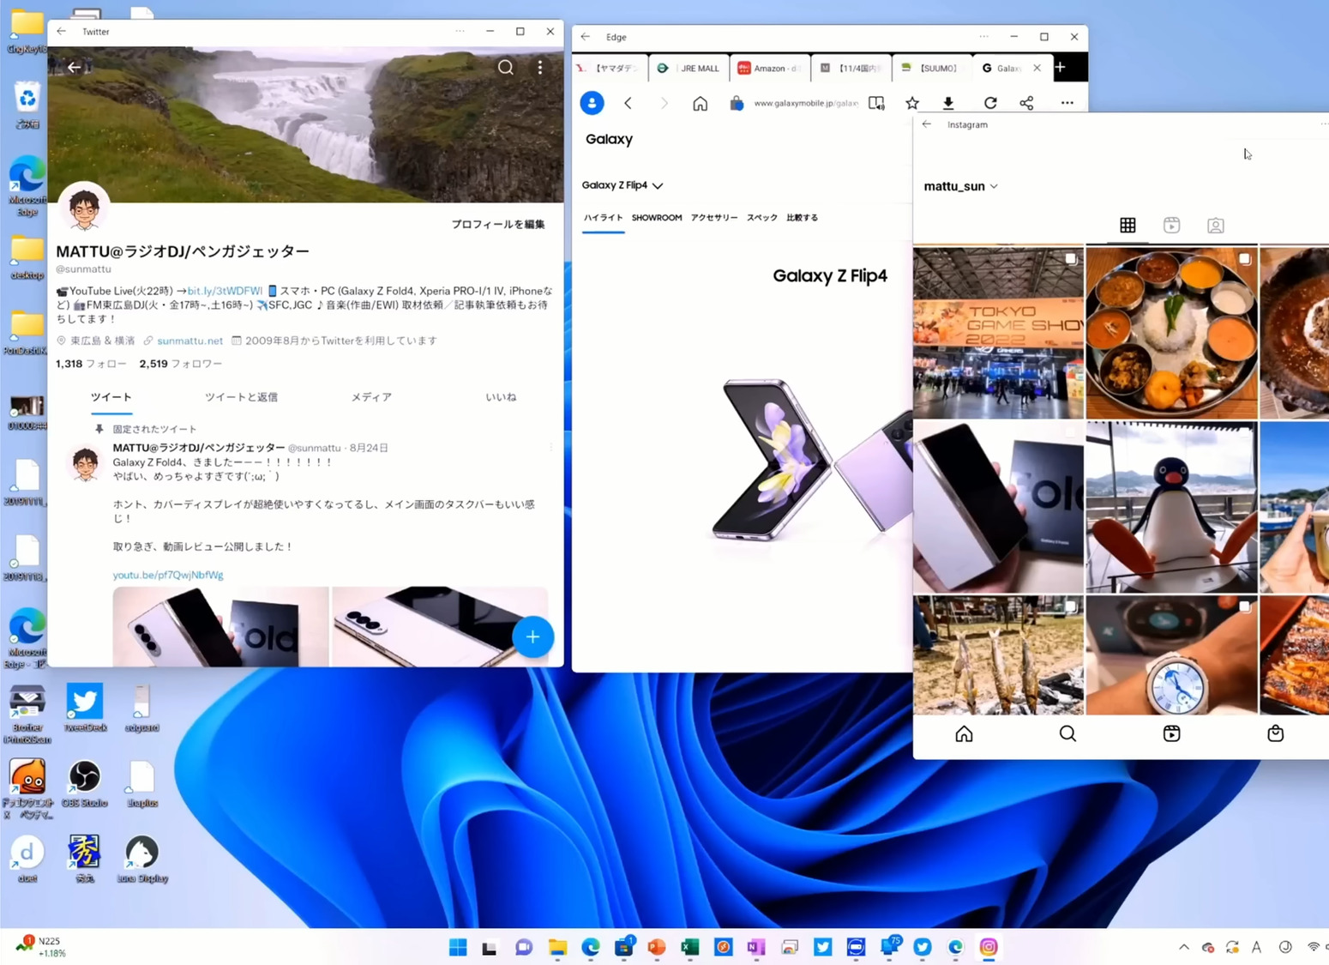Expand the mattu_sun account dropdown in Instagram
Screen dimensions: 1329x965
click(x=961, y=186)
